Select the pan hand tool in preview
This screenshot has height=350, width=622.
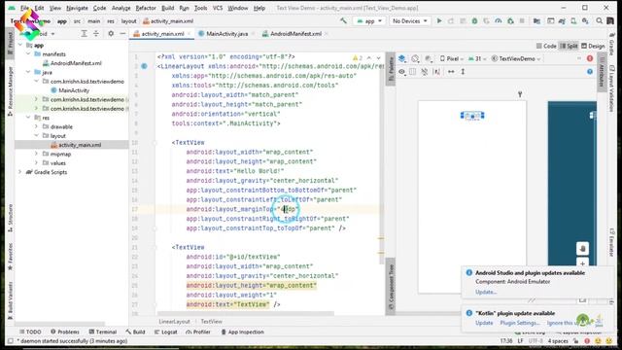582,249
